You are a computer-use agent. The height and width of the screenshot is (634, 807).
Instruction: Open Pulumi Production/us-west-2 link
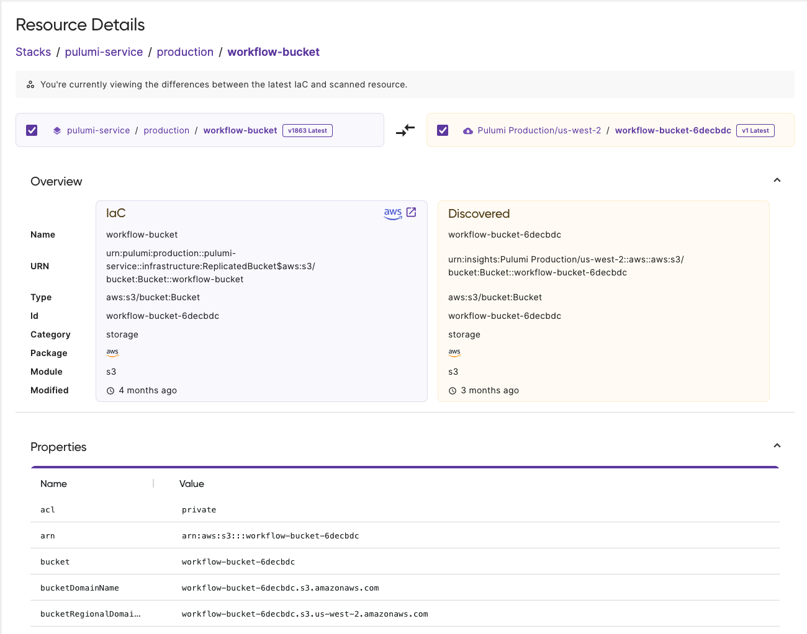coord(539,130)
